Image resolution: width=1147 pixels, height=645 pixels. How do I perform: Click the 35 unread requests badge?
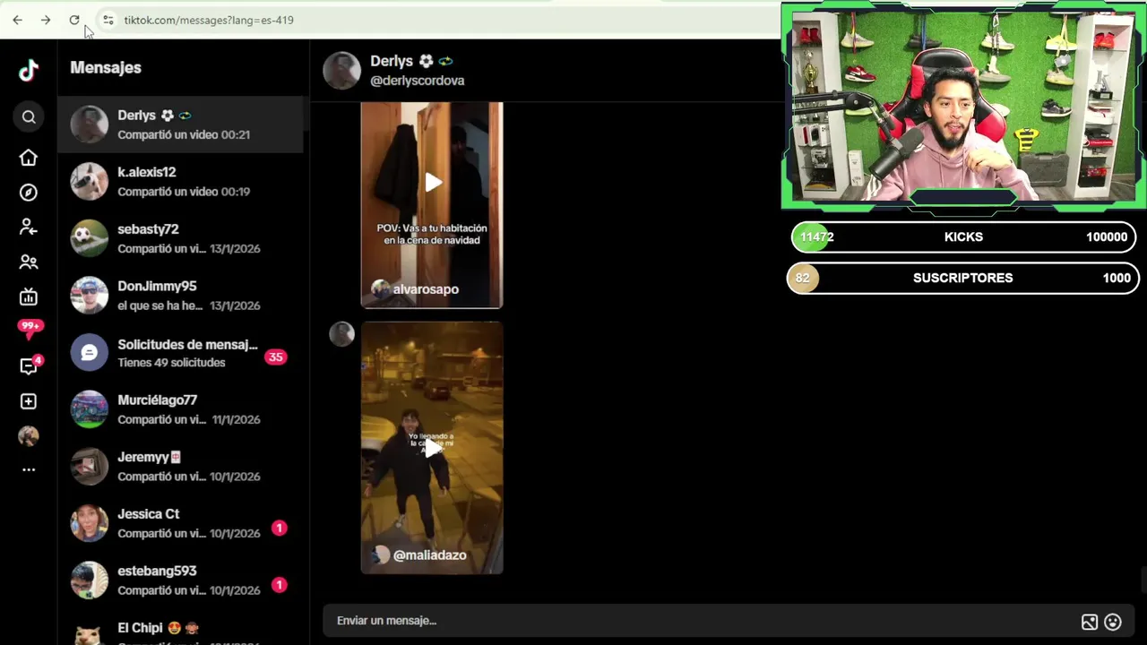275,357
